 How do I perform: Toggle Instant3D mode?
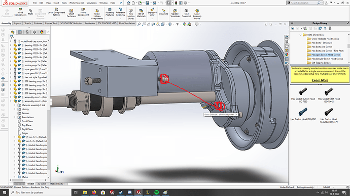(x=163, y=12)
